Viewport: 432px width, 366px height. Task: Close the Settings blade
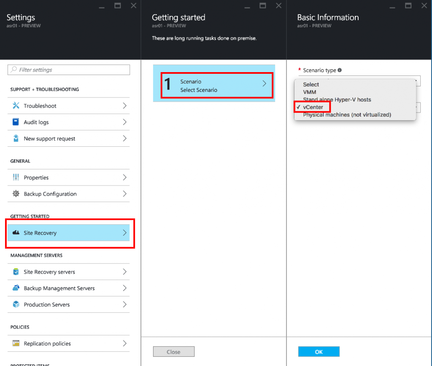point(134,5)
